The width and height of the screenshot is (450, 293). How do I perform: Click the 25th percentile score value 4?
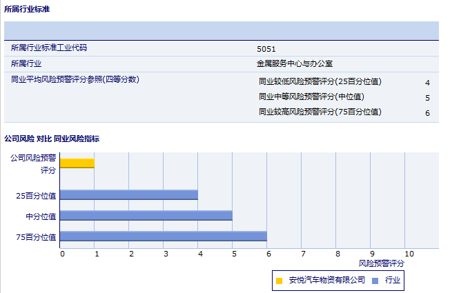point(427,83)
